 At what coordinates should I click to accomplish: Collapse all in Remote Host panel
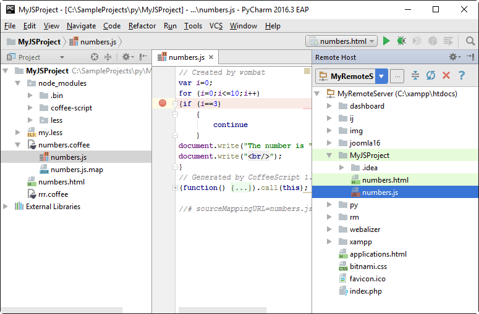coord(415,76)
